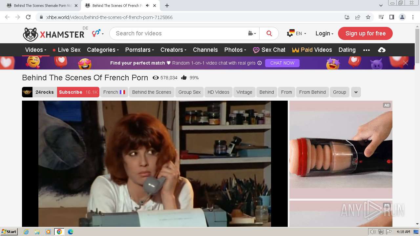The width and height of the screenshot is (420, 236).
Task: Open the share page icon in address bar
Action: [x=358, y=17]
